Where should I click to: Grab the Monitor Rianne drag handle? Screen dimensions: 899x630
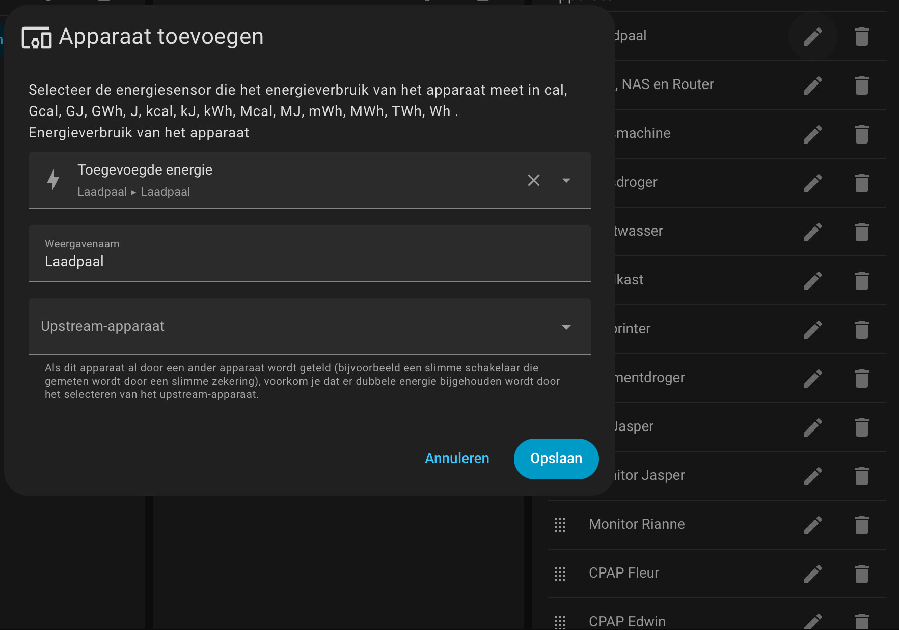click(560, 525)
